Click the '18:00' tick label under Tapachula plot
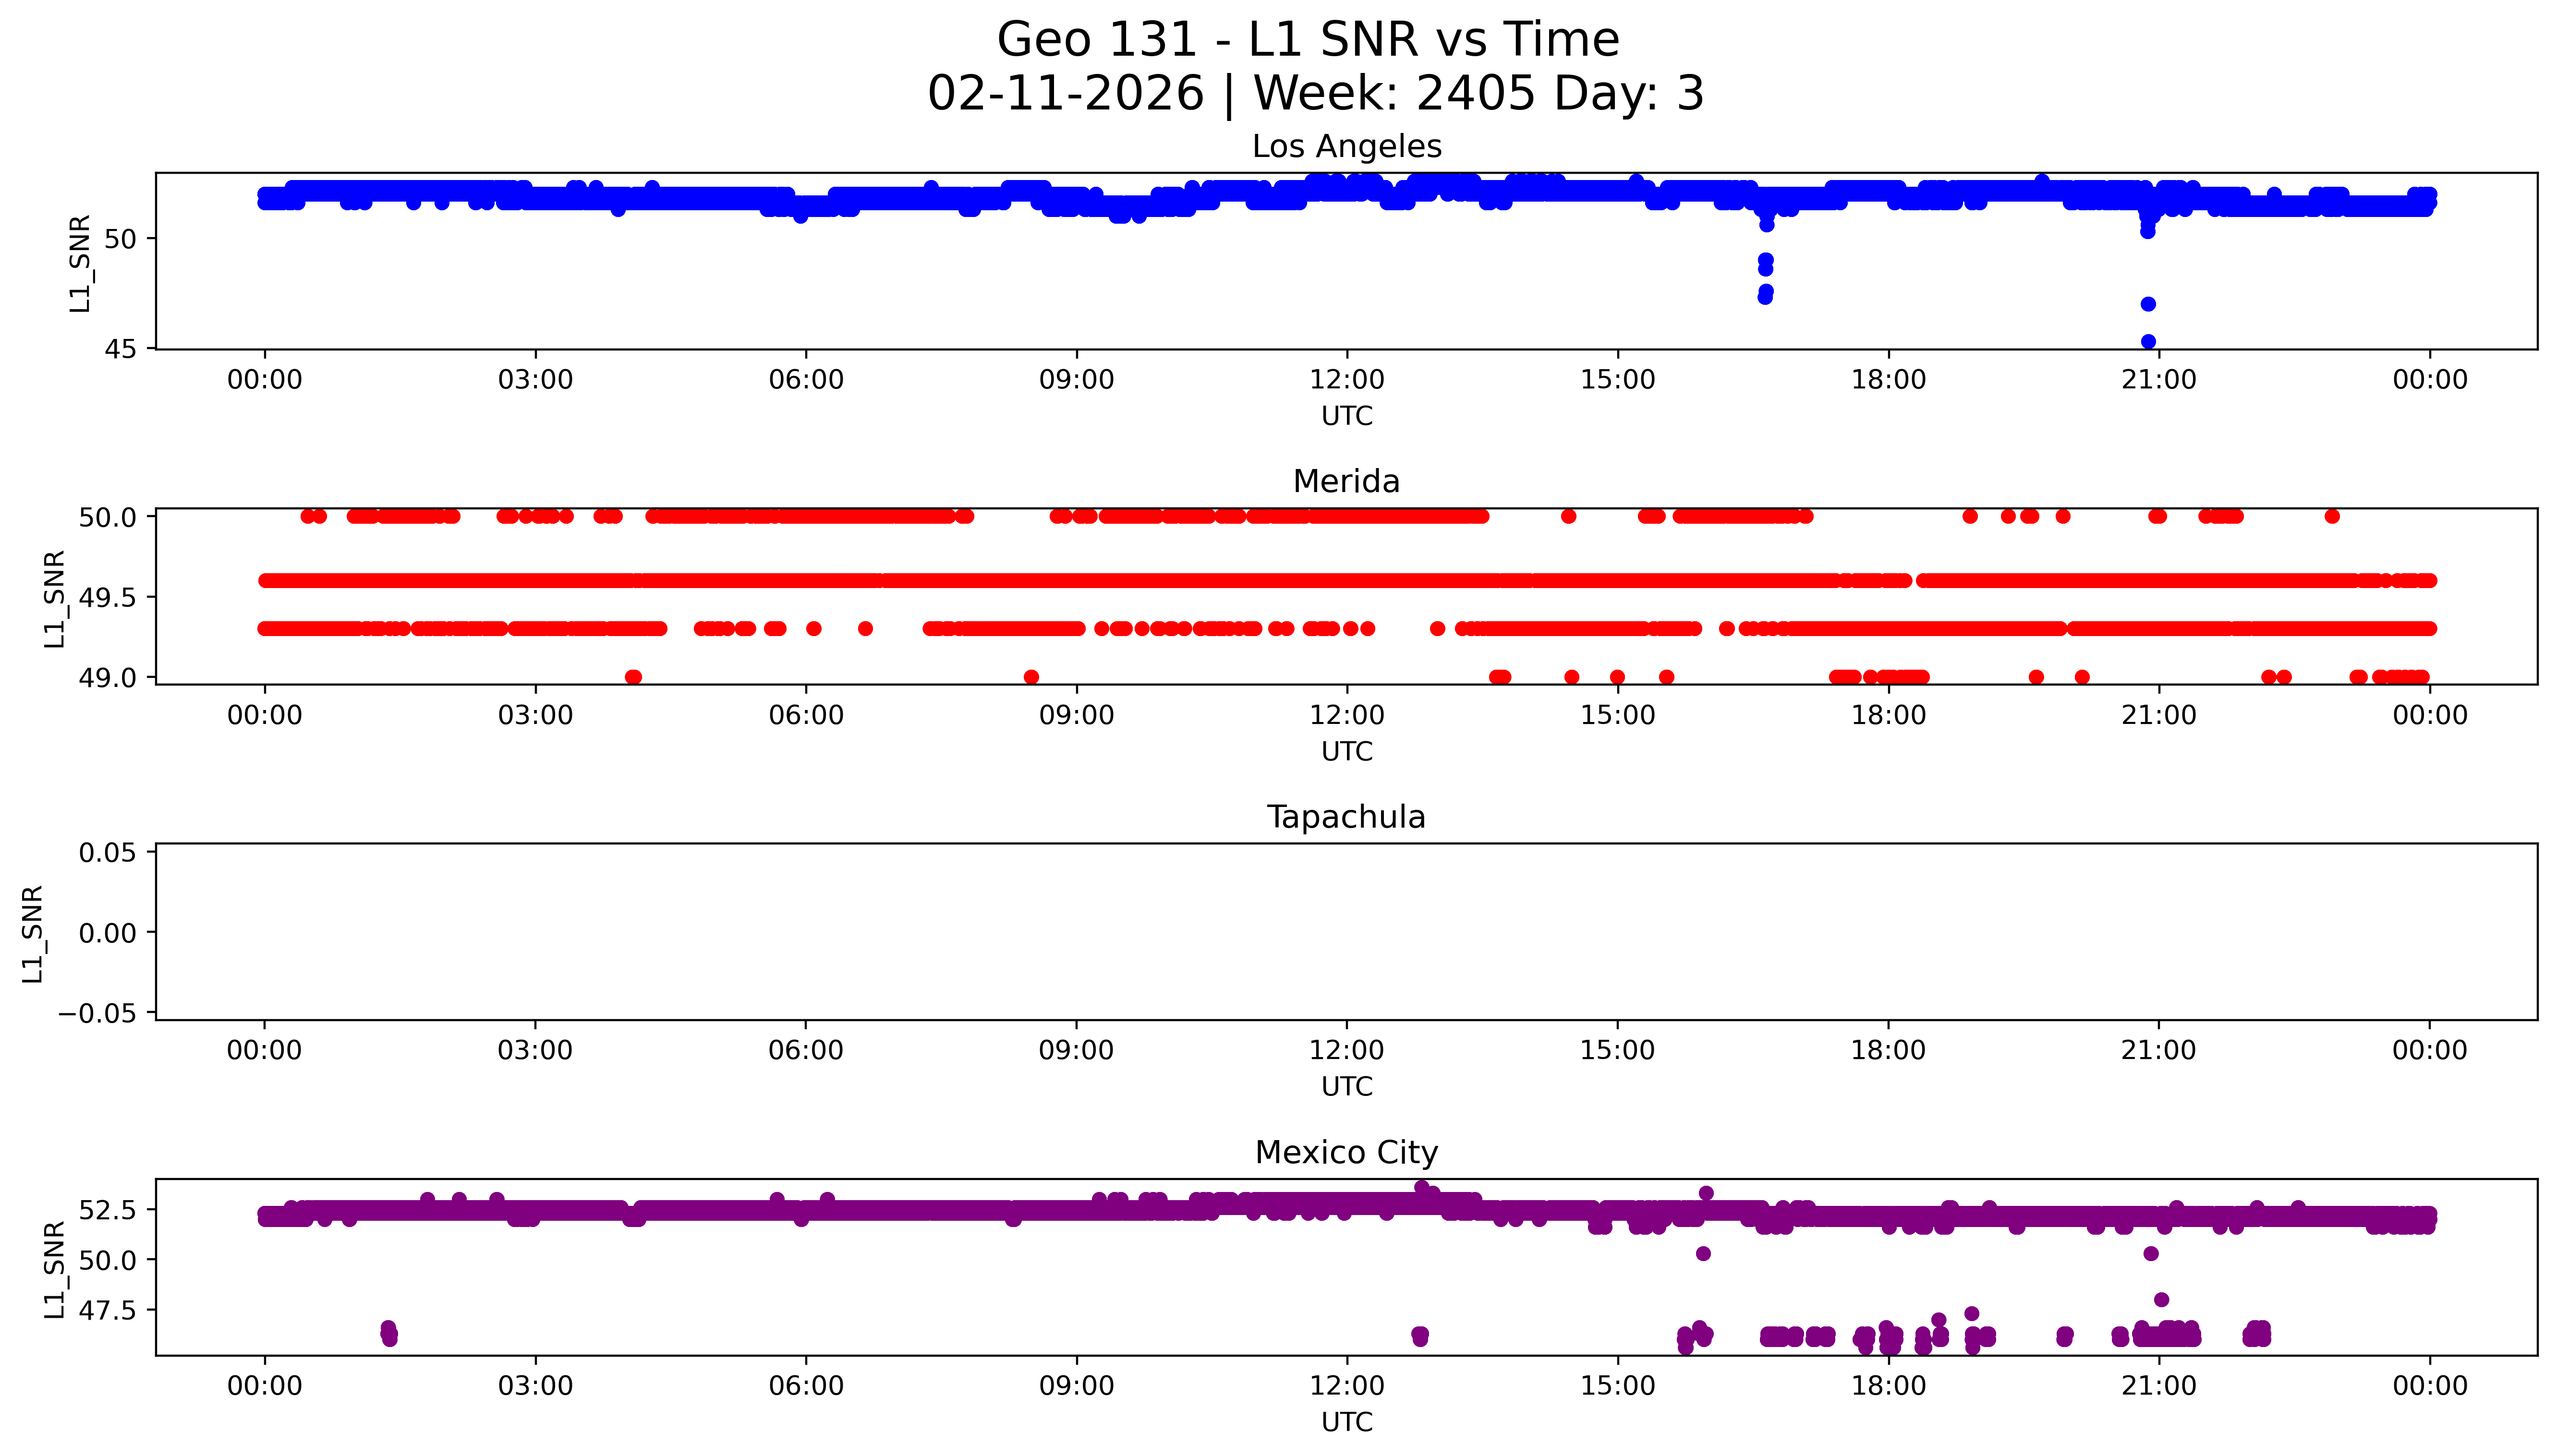Viewport: 2557px width, 1456px height. pyautogui.click(x=1888, y=1051)
